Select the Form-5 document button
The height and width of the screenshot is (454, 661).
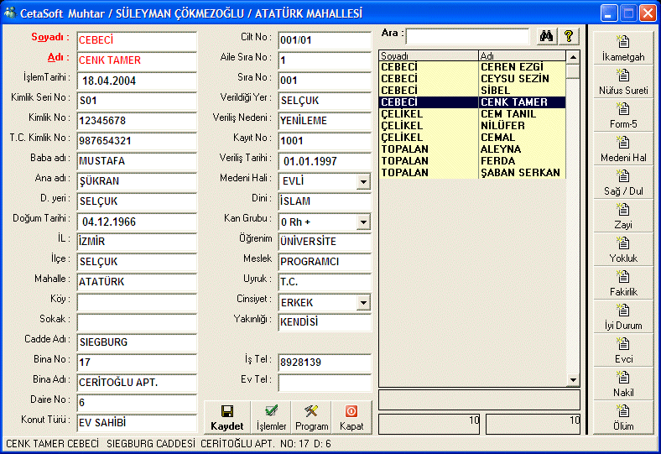click(622, 115)
